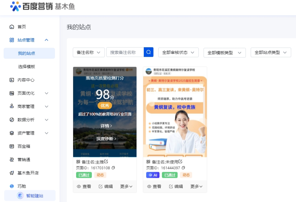This screenshot has height=202, width=296.
Task: Click the QR code icon beside 备注名:未使用
Action: pos(148,162)
